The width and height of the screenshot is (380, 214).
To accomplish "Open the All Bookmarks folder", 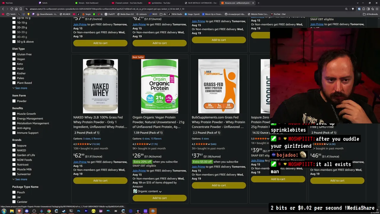I will pyautogui.click(x=370, y=14).
